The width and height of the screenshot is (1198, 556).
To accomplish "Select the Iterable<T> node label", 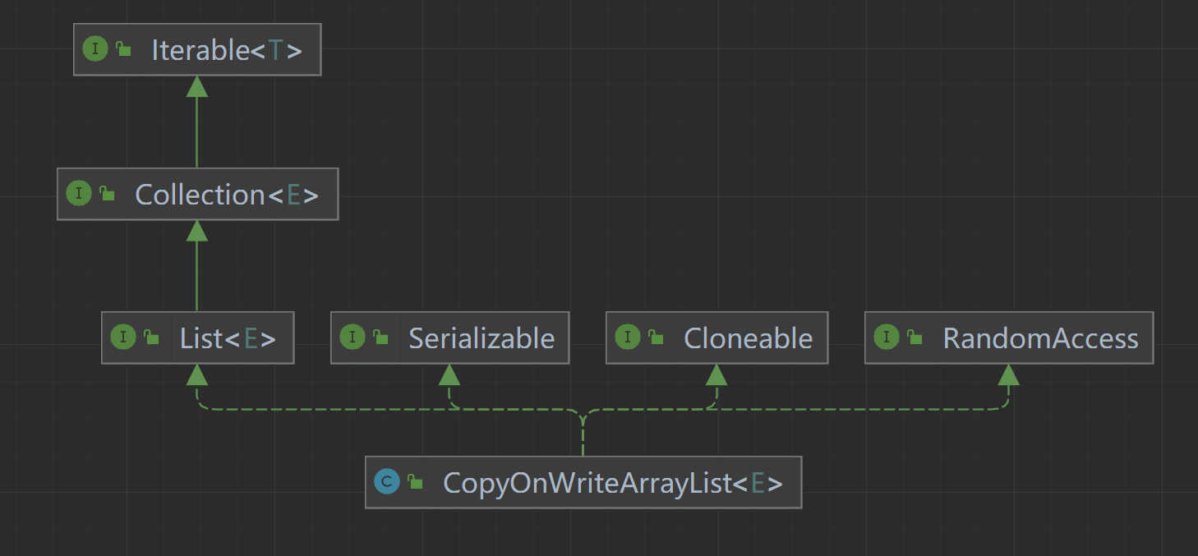I will (227, 50).
